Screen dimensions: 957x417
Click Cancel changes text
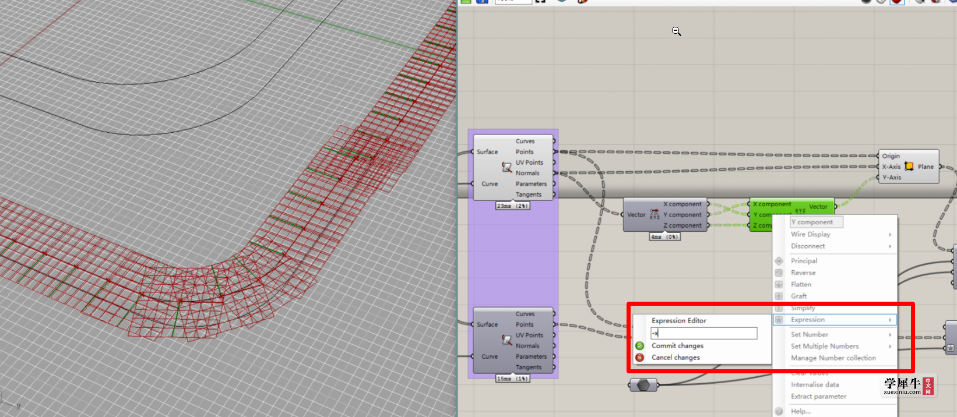(x=675, y=358)
